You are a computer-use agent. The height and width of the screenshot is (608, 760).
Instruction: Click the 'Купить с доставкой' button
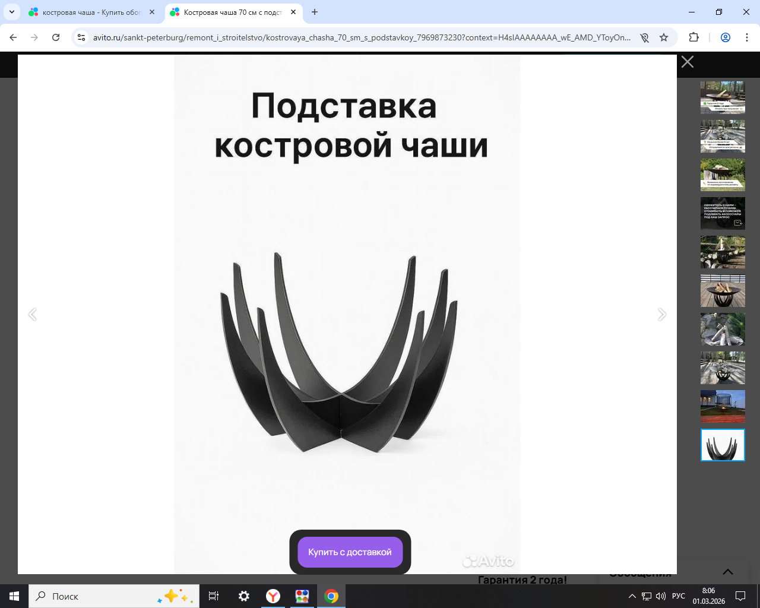click(350, 552)
